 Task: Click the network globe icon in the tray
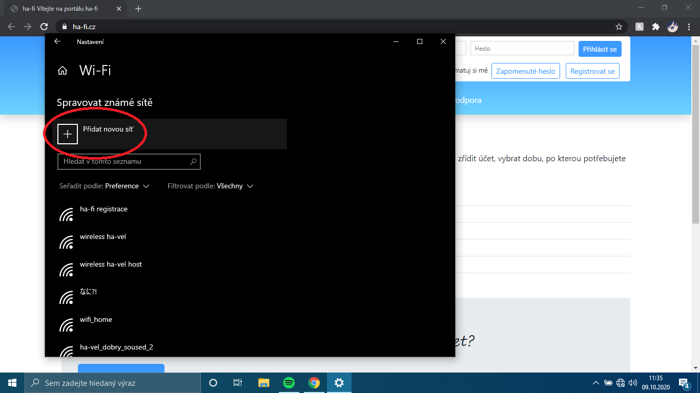(621, 383)
